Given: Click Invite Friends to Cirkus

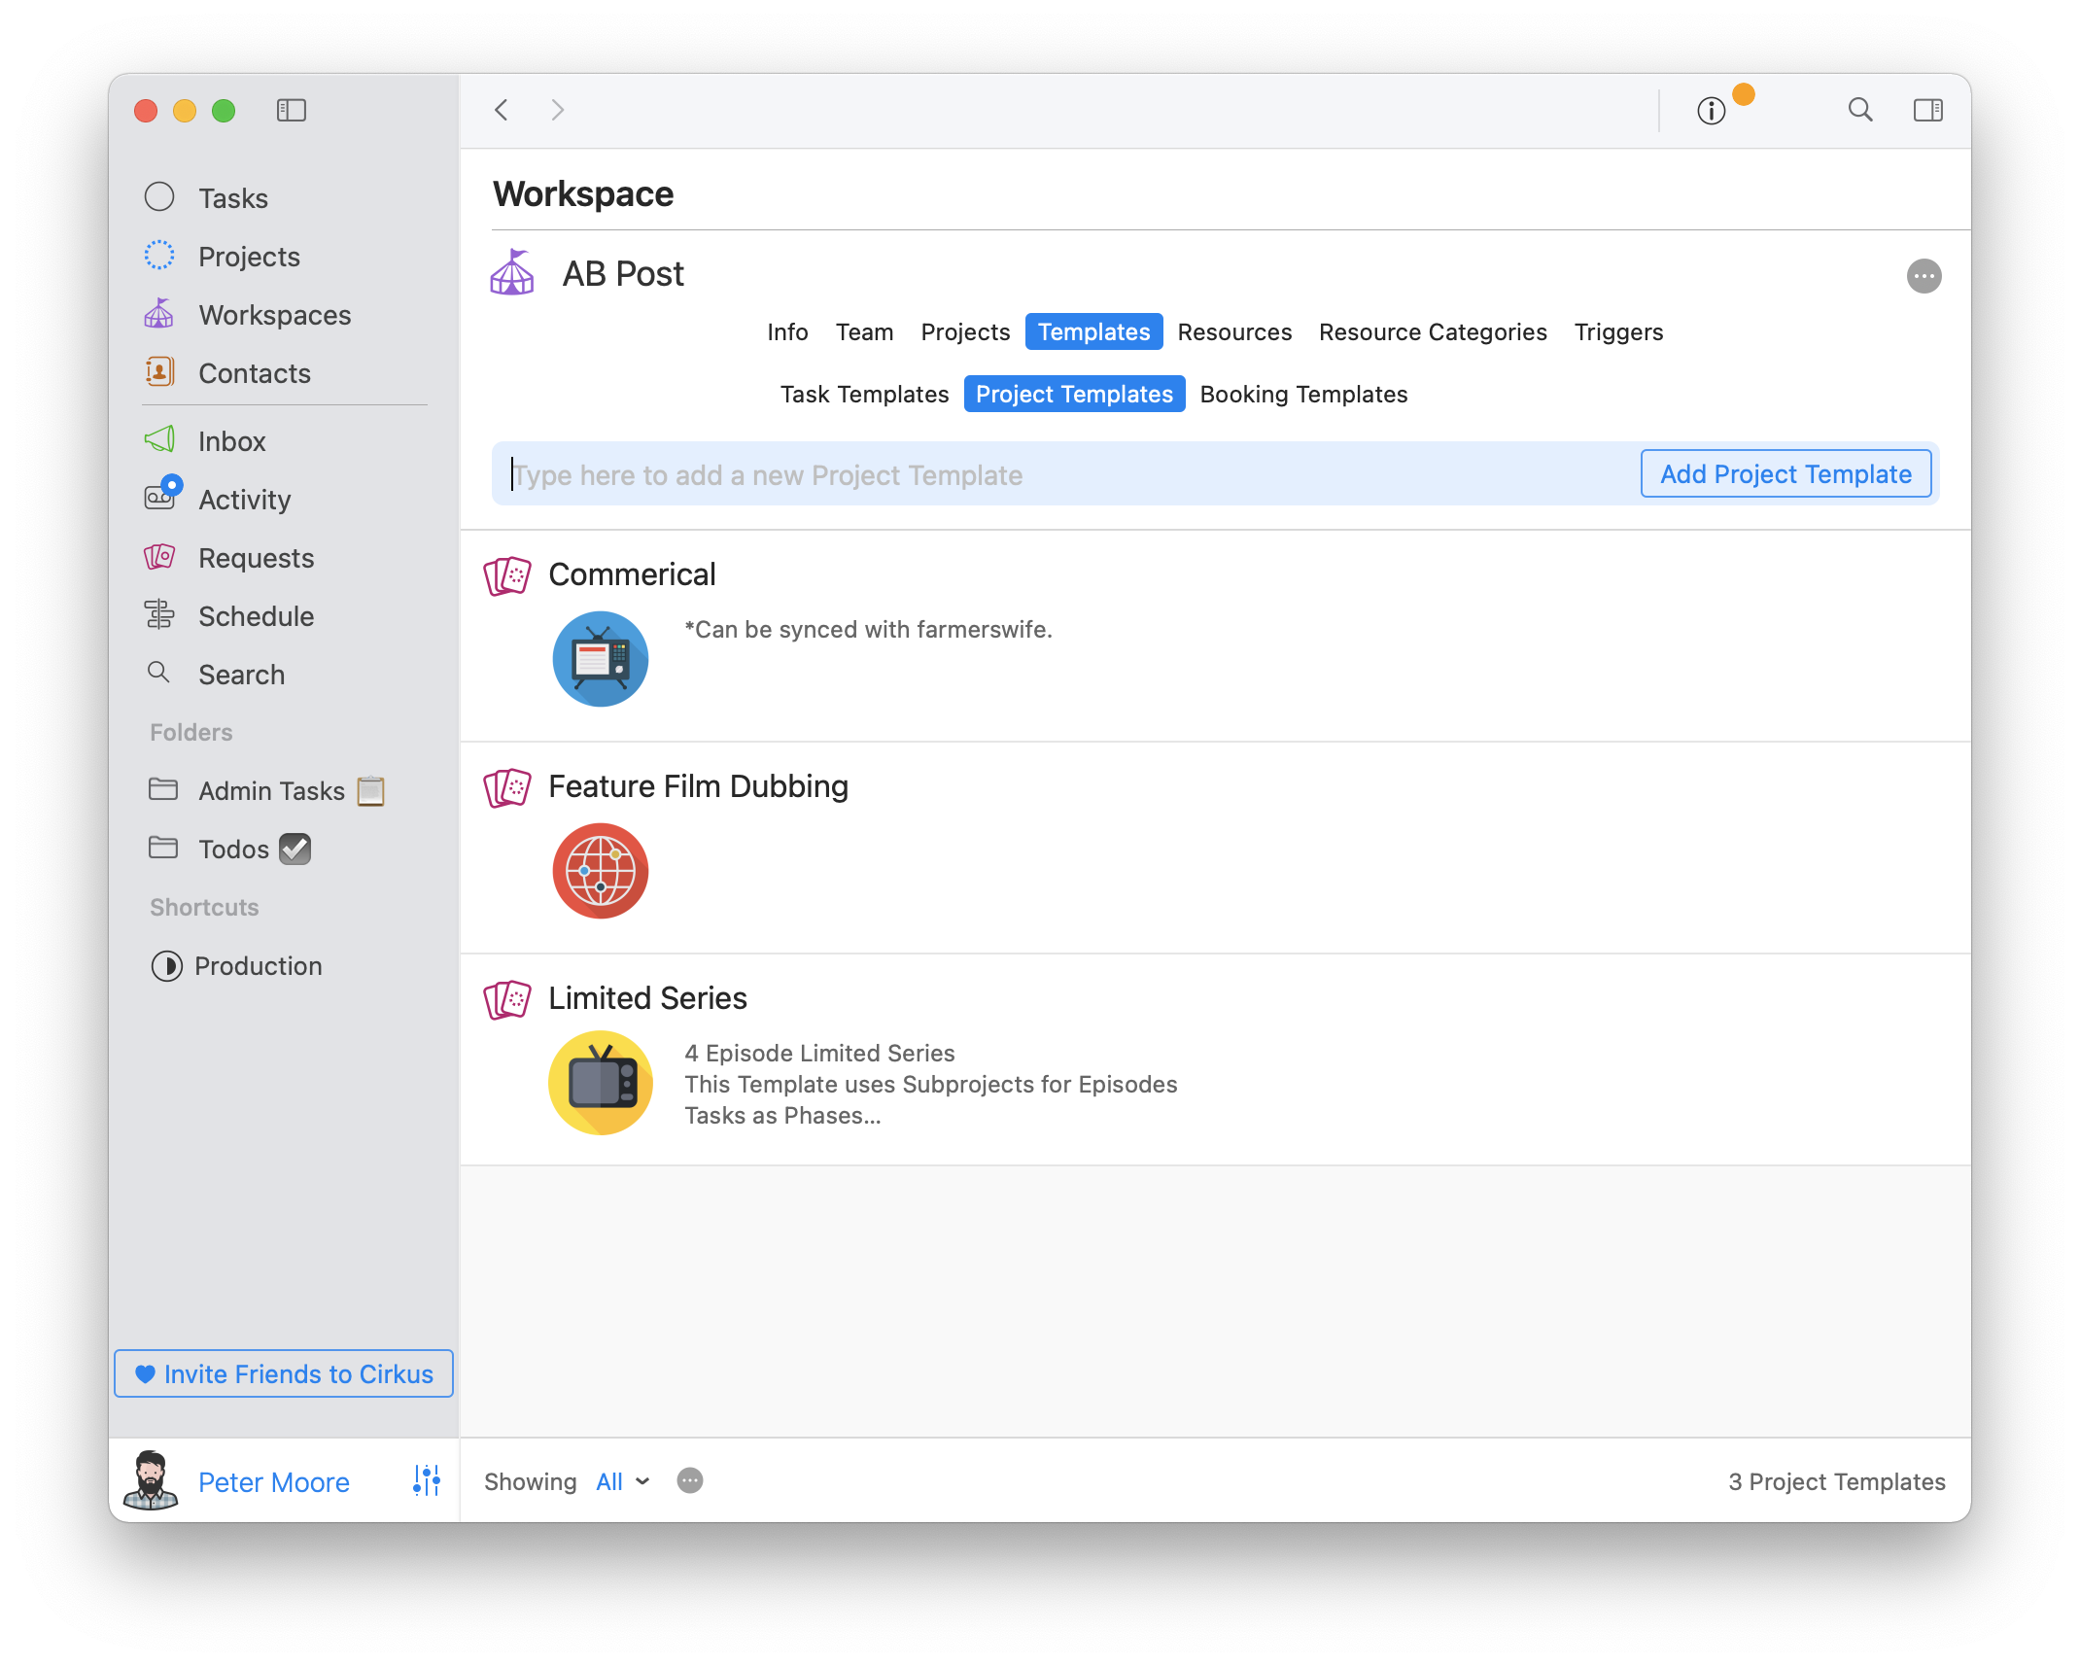Looking at the screenshot, I should 284,1373.
